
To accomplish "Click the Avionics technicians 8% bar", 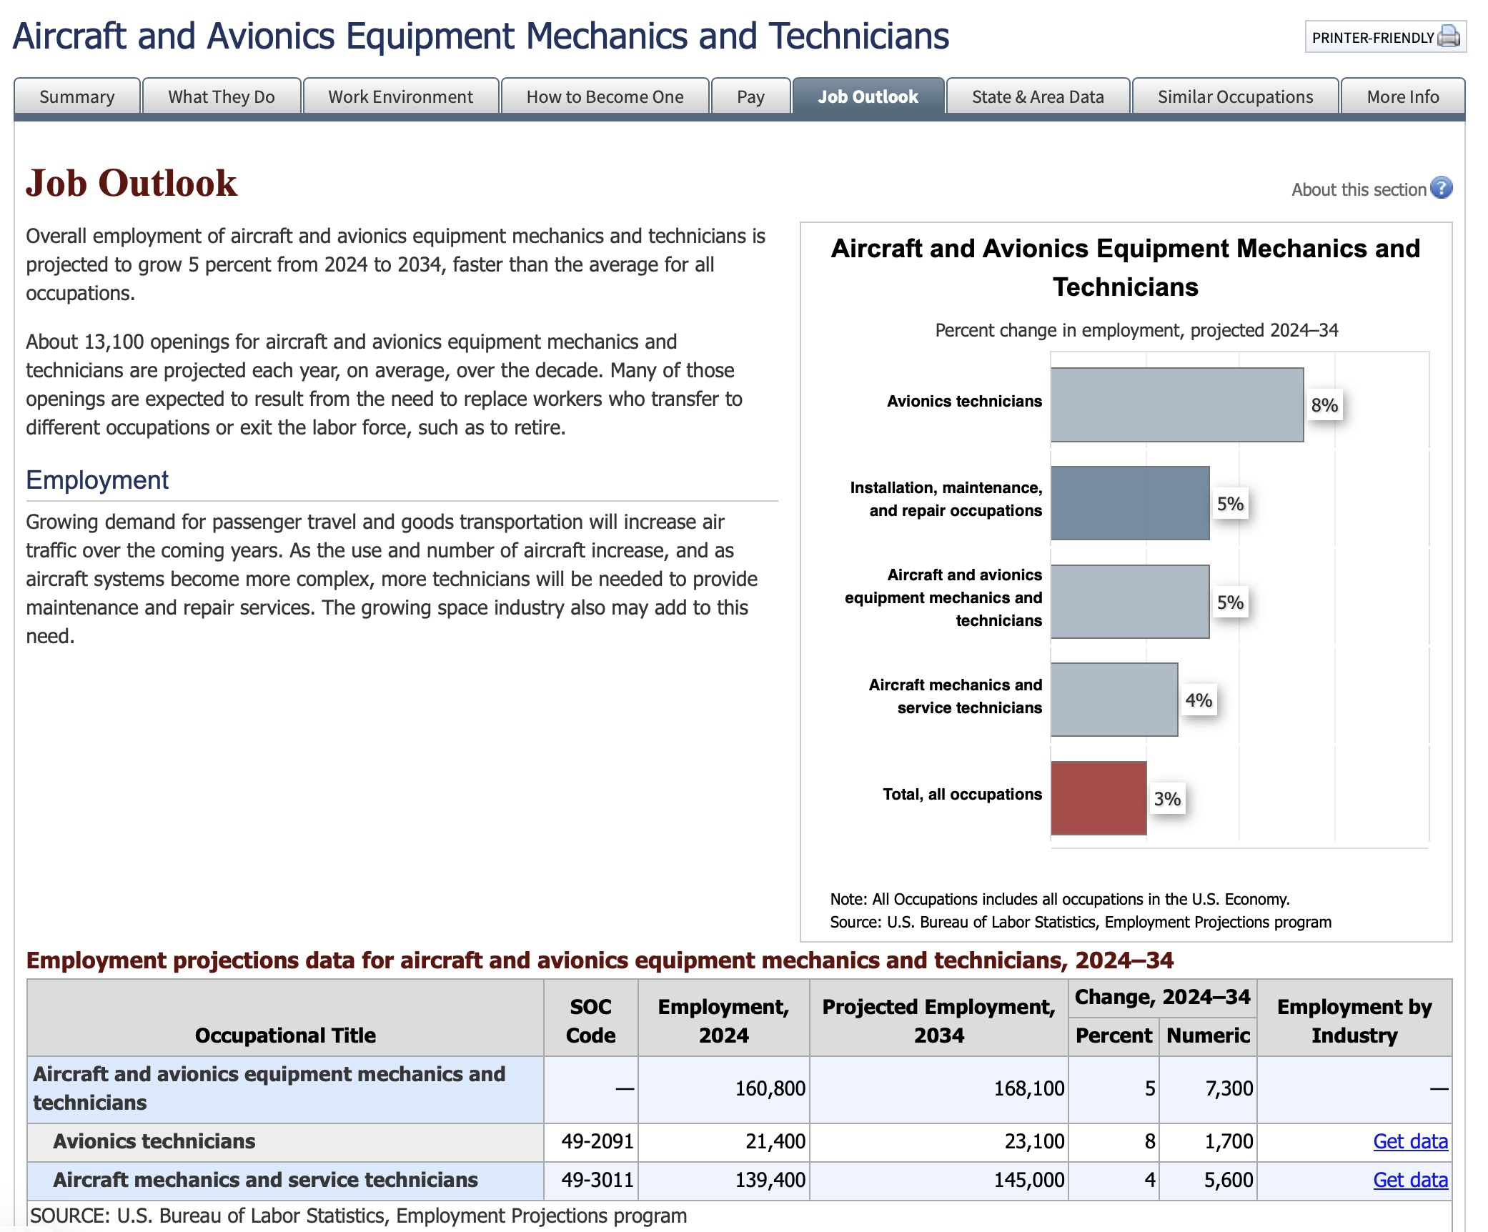I will pyautogui.click(x=1176, y=404).
